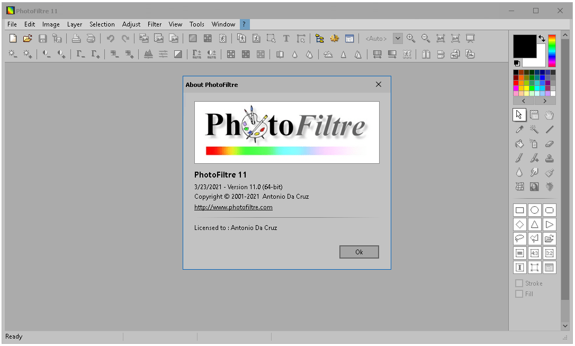Choose the Rectangle selection shape
575x346 pixels.
point(519,210)
